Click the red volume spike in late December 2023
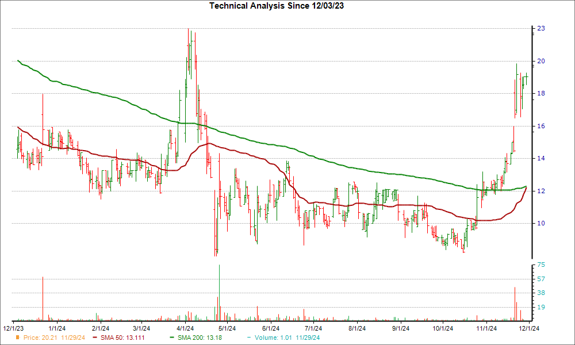575x345 pixels. point(43,299)
